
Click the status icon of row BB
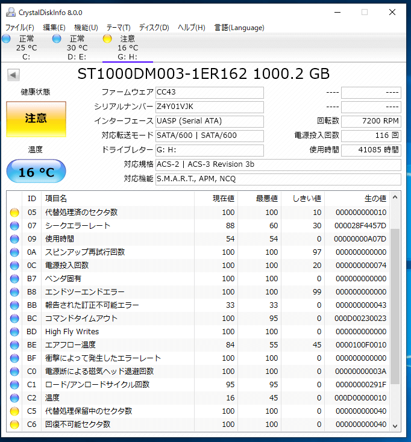(14, 305)
